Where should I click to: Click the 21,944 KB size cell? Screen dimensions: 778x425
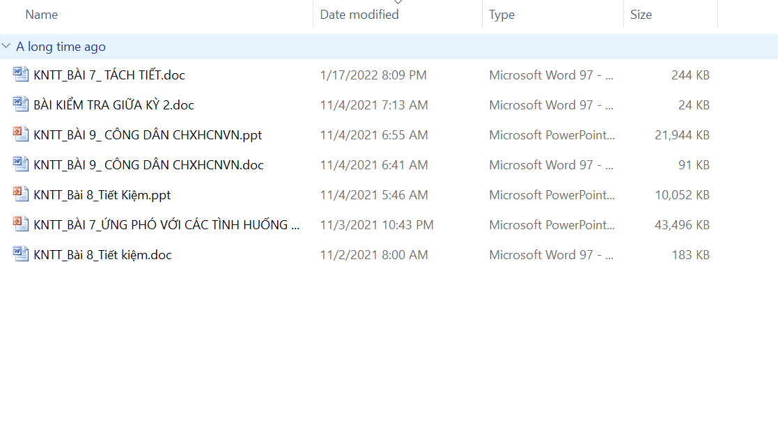point(682,135)
